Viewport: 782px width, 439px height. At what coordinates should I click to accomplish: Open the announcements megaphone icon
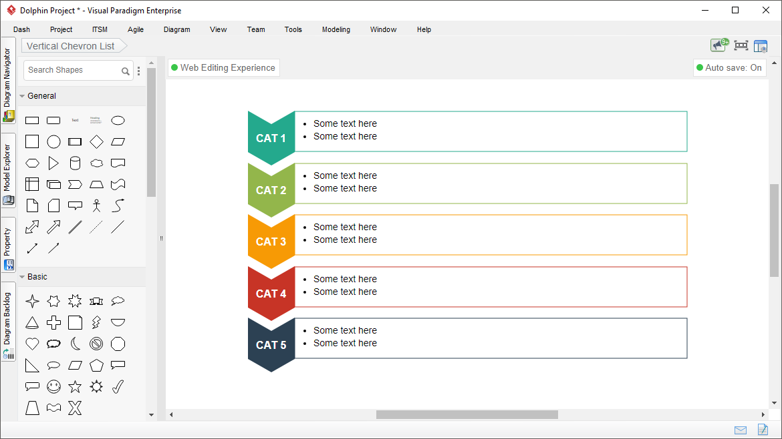(719, 45)
